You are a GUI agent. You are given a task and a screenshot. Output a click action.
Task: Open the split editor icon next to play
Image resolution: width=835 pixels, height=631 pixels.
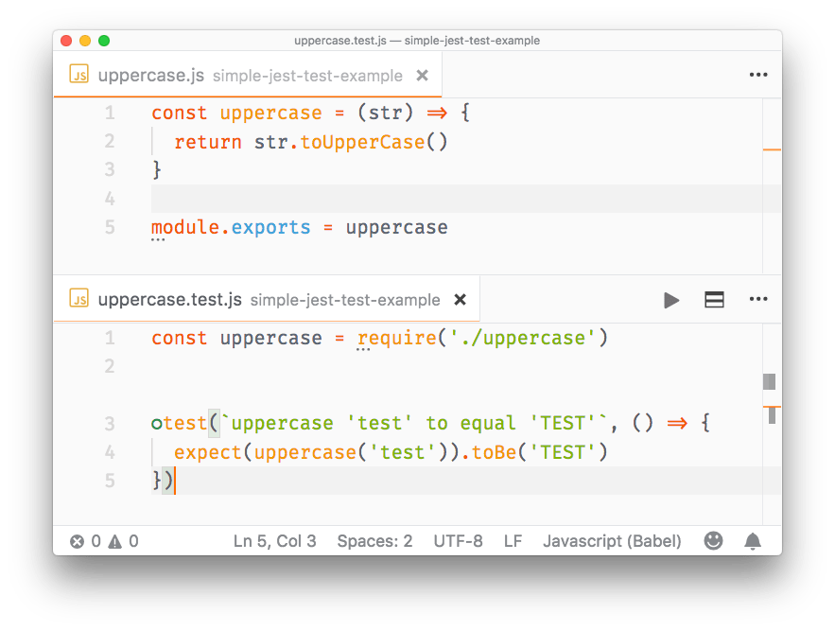click(x=714, y=299)
